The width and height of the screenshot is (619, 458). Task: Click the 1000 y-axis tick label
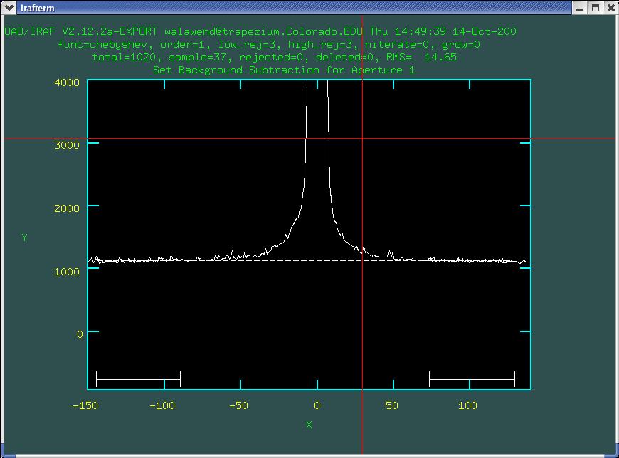[67, 272]
